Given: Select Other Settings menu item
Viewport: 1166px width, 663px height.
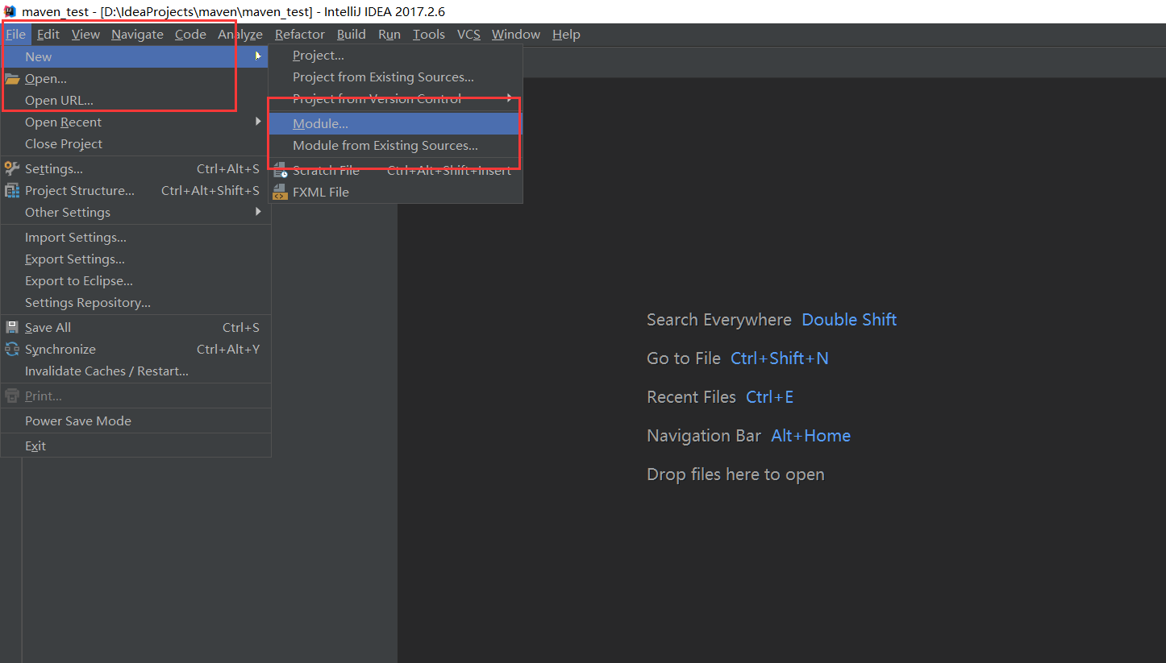Looking at the screenshot, I should [x=135, y=212].
